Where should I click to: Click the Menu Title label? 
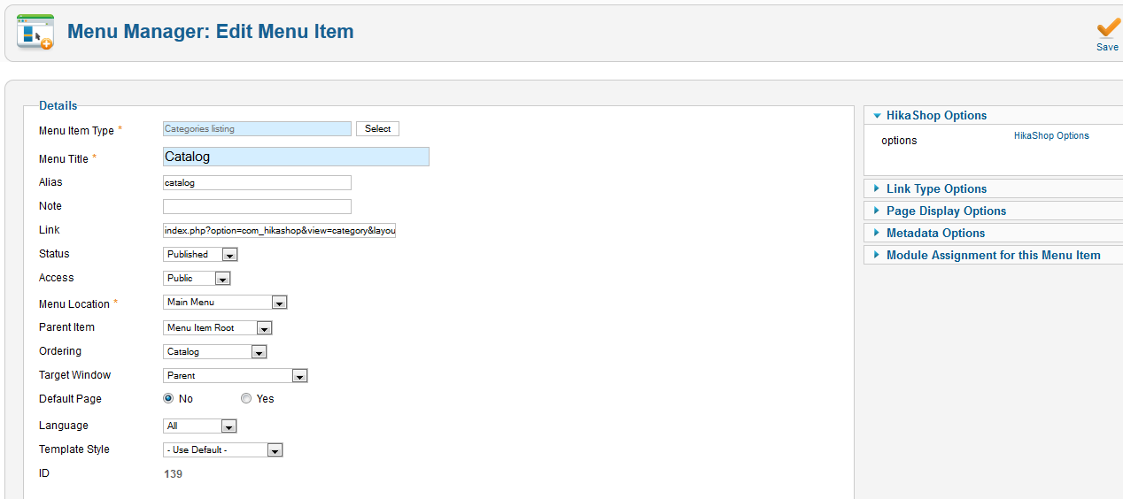click(x=64, y=159)
